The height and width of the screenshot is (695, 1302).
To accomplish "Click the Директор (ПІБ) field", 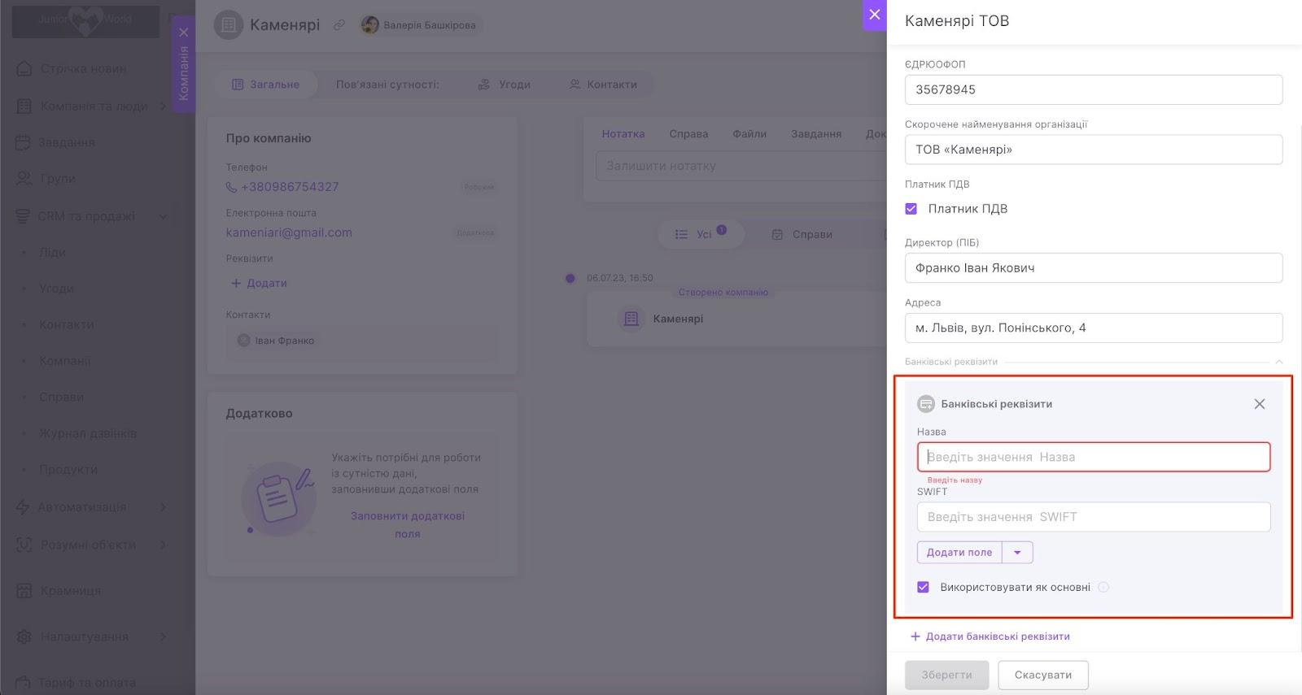I will coord(1094,268).
